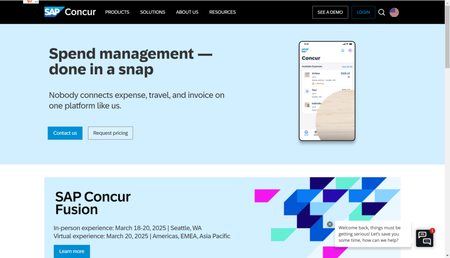
Task: Click the Request pricing button
Action: pyautogui.click(x=110, y=133)
